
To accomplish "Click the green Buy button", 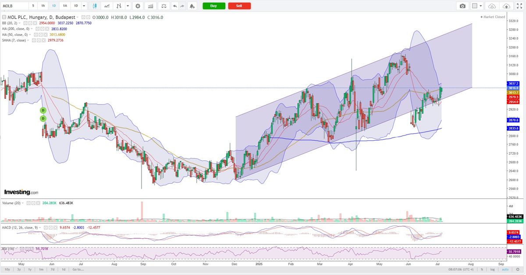I will point(213,6).
